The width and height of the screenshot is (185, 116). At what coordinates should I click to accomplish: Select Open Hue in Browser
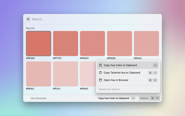(116, 80)
